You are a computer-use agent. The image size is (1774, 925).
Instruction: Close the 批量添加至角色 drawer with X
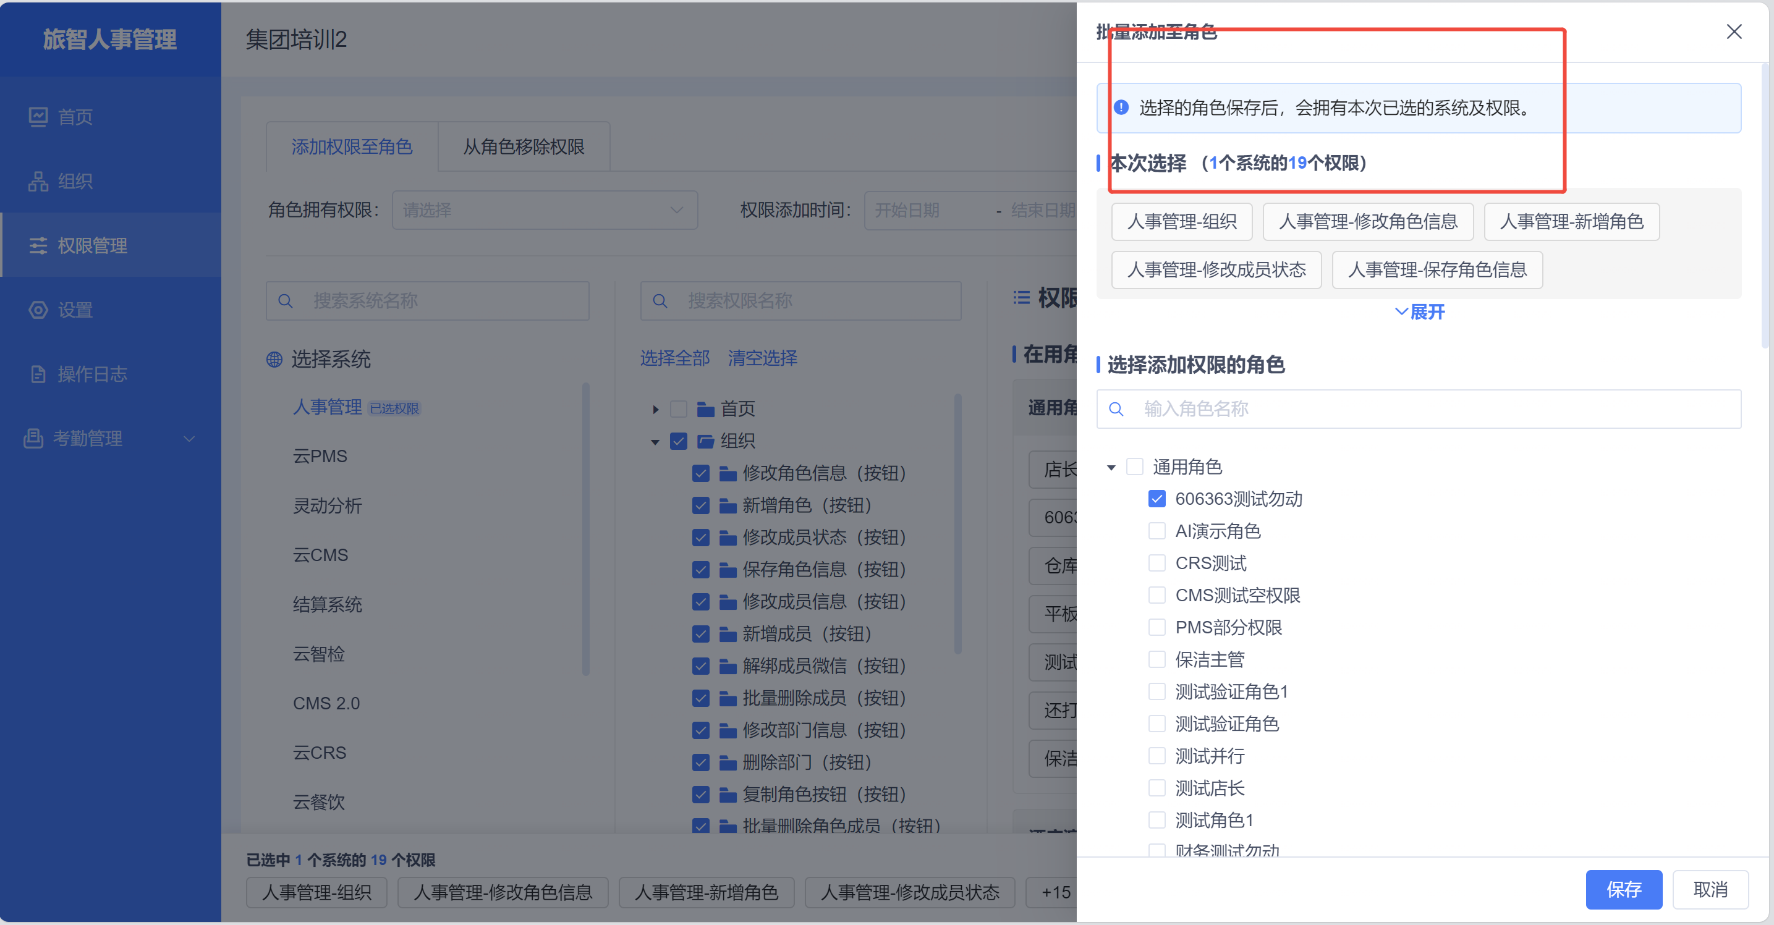coord(1733,32)
